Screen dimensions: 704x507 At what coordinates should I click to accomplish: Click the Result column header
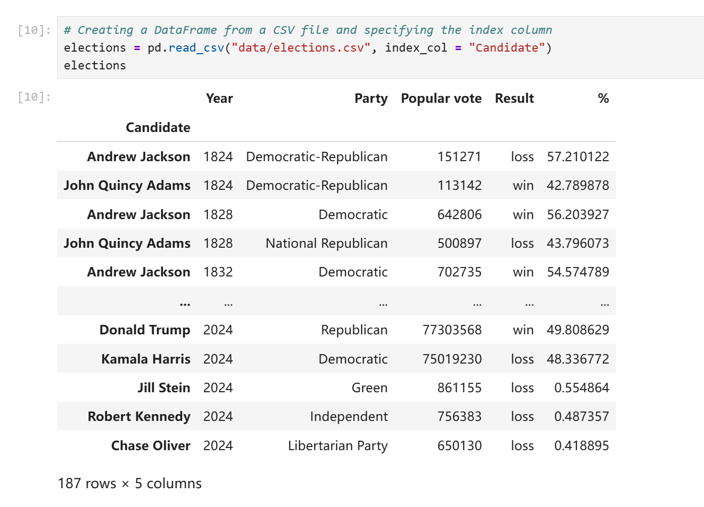(514, 99)
